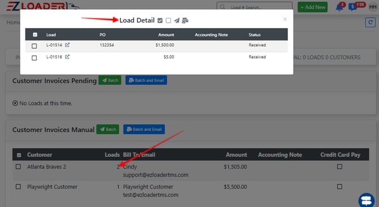Check all loads icon beside Load Detail
Viewport: 379px width, 207px height.
pos(160,20)
